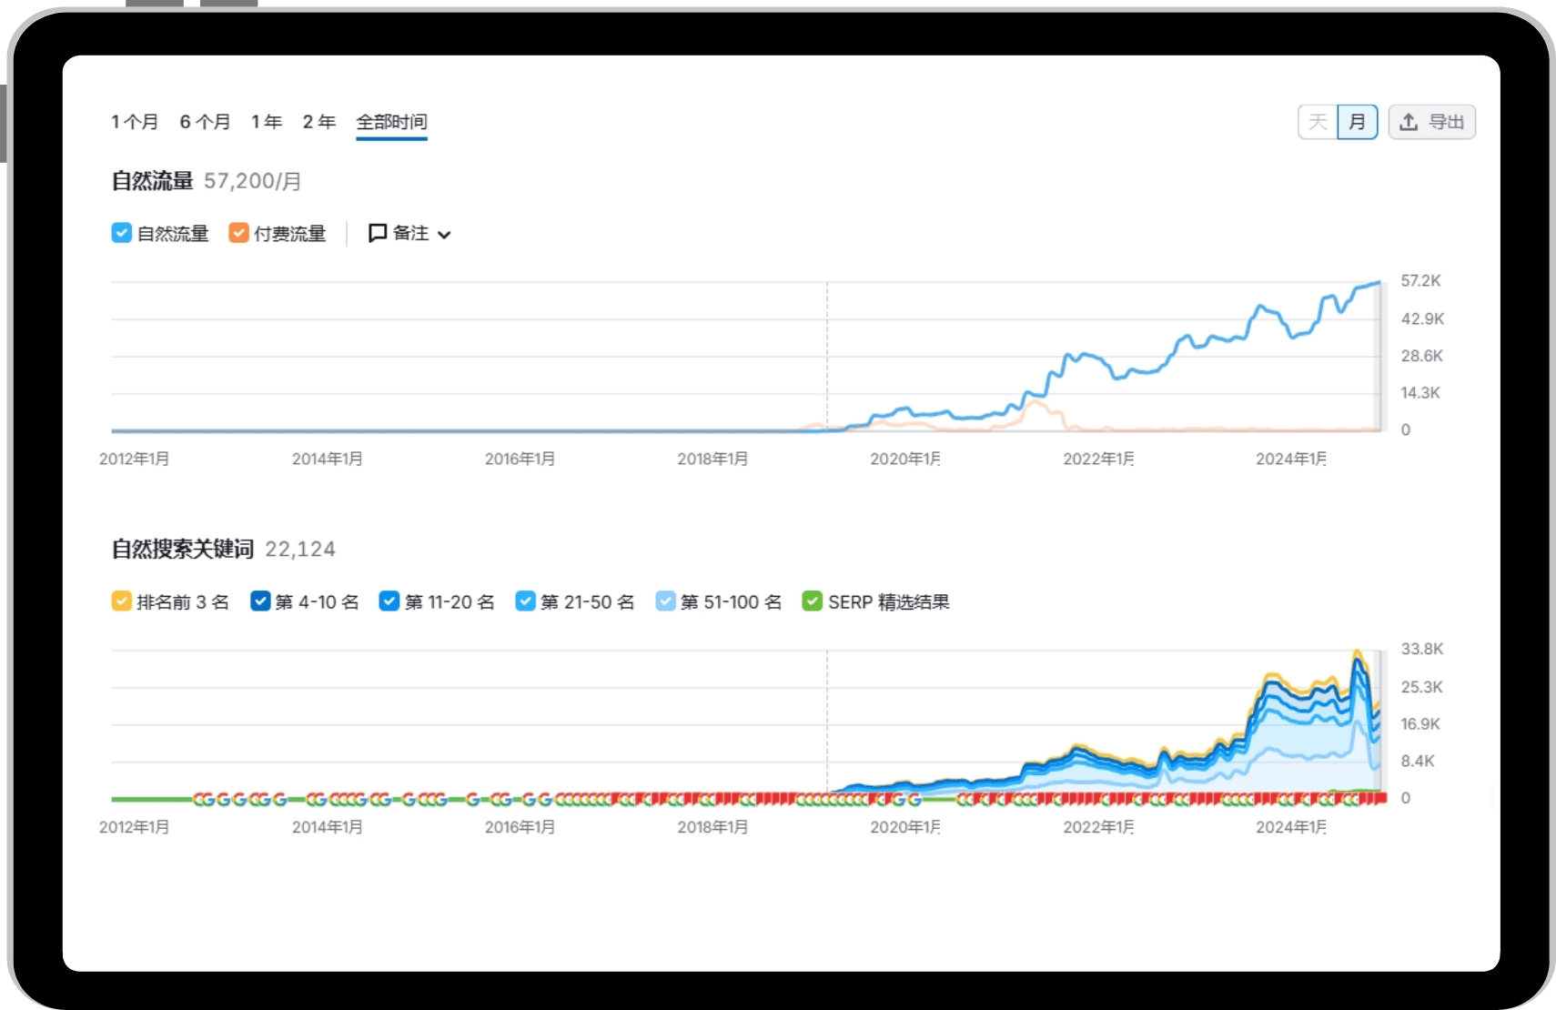Uncheck the 自然流量 checkbox
This screenshot has height=1010, width=1556.
121,233
